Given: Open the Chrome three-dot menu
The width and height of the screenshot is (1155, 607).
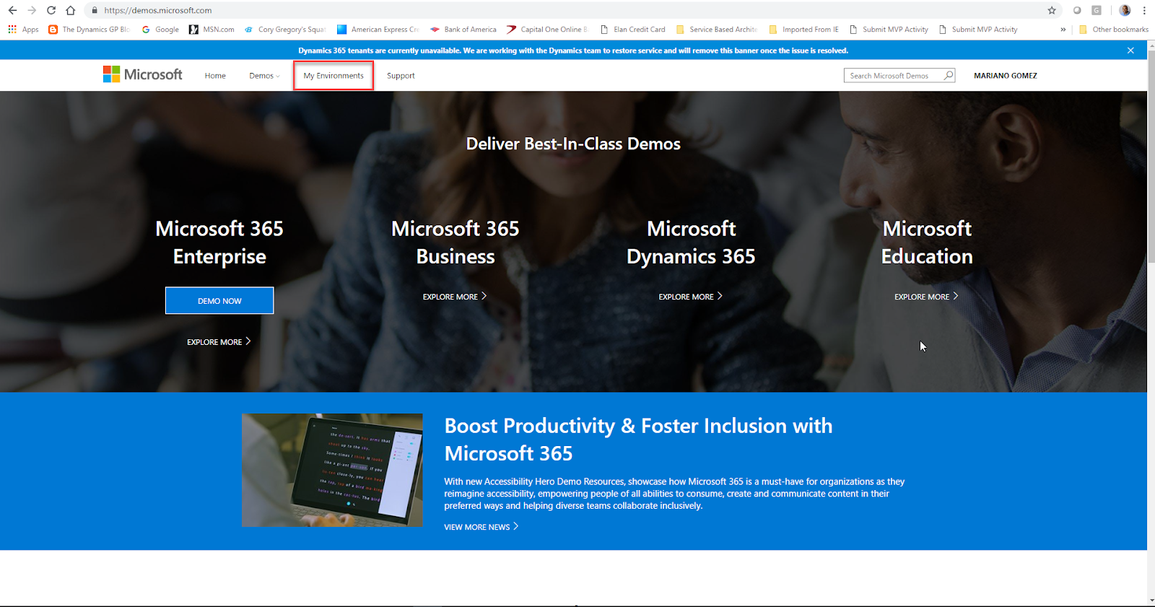Looking at the screenshot, I should (x=1144, y=10).
